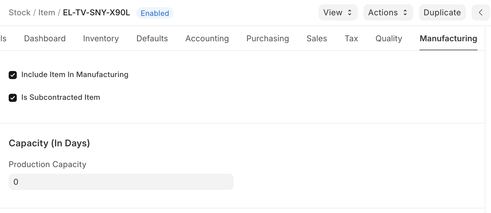This screenshot has width=491, height=213.
Task: Switch to the Sales tab
Action: [x=317, y=38]
